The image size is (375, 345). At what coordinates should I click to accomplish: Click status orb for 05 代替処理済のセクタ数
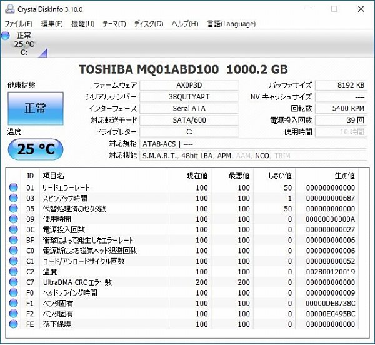tap(14, 209)
